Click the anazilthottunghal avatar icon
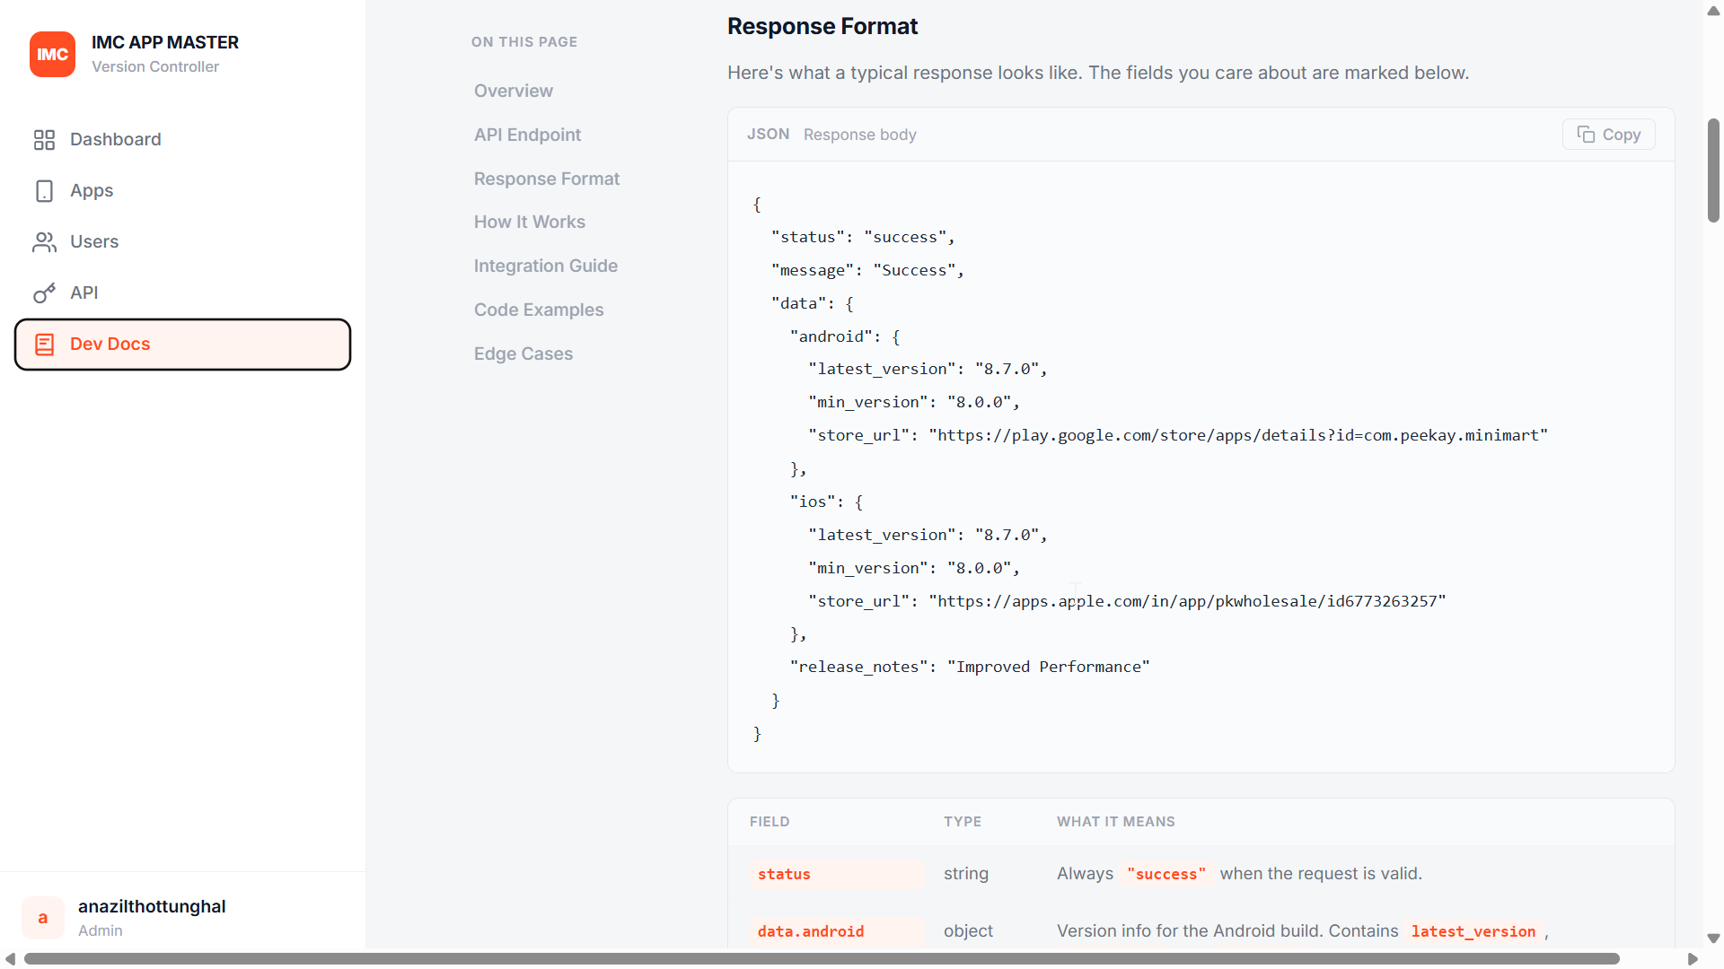This screenshot has width=1724, height=969. point(43,917)
